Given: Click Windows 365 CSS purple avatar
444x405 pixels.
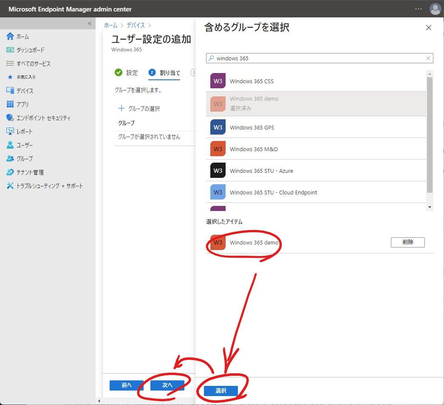Looking at the screenshot, I should coord(218,81).
